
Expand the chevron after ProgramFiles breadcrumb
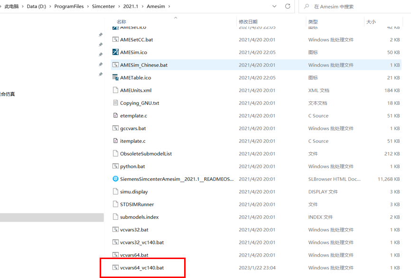click(x=88, y=7)
